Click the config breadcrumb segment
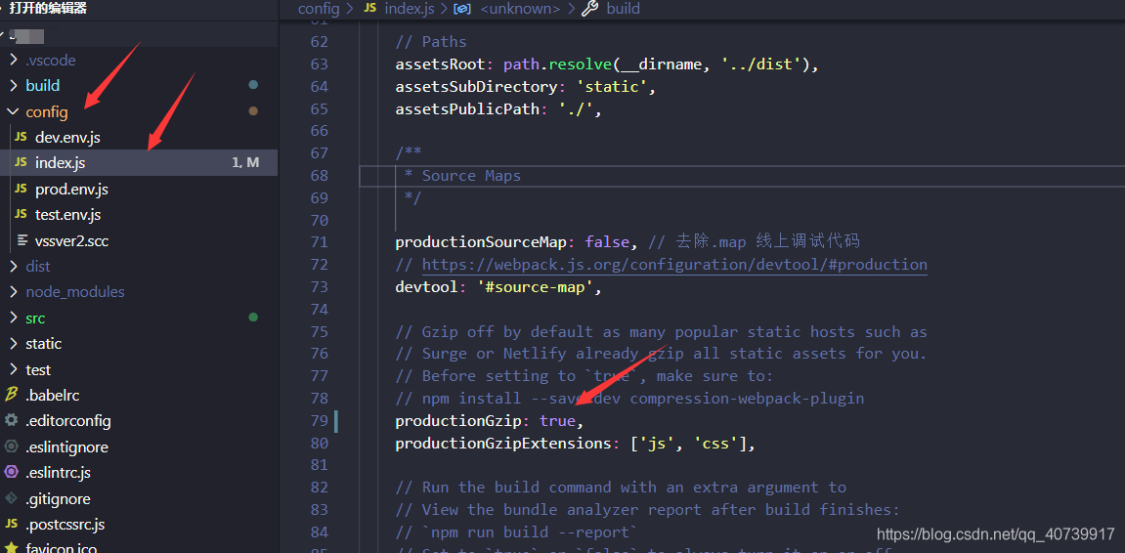 point(319,9)
